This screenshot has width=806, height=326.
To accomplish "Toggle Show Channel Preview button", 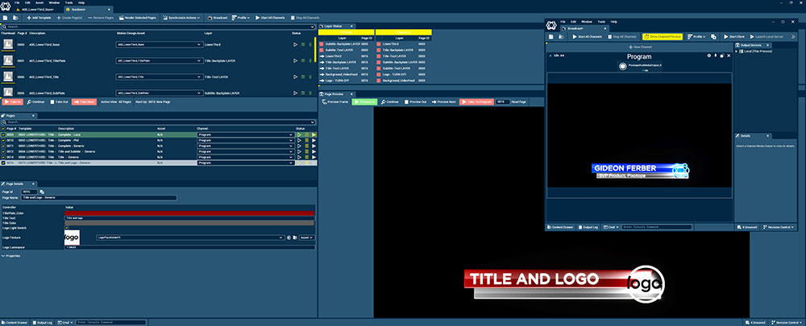I will point(663,36).
